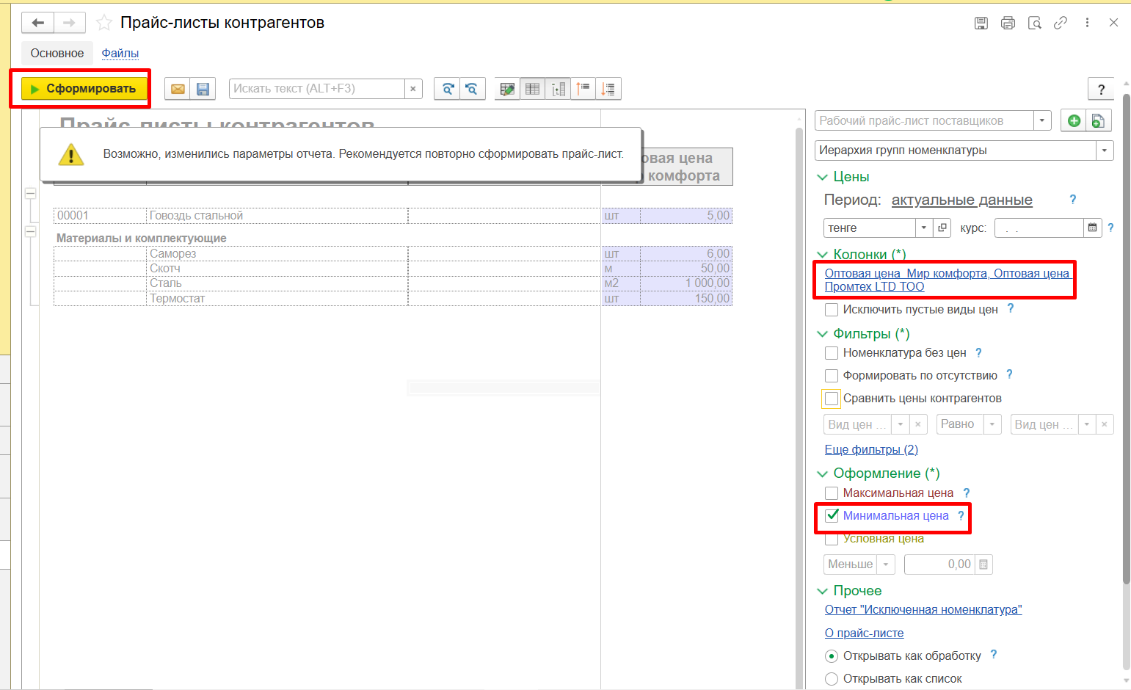The width and height of the screenshot is (1131, 690).
Task: Click the get link chain icon
Action: pos(1061,23)
